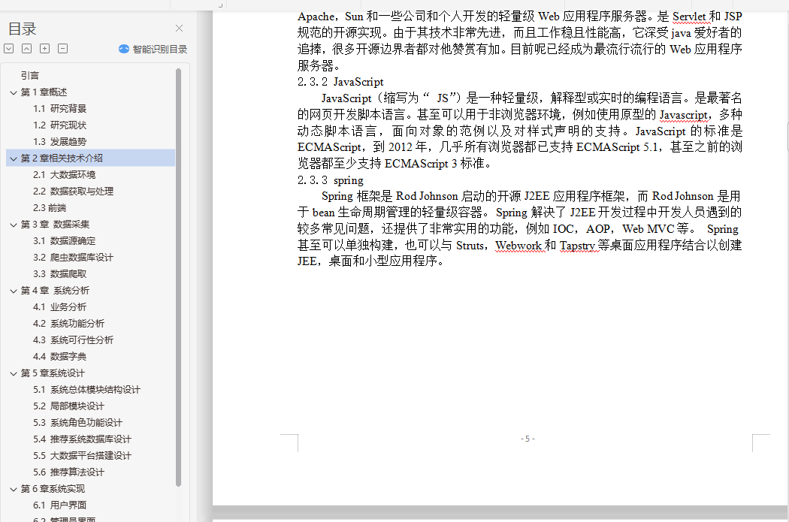Image resolution: width=789 pixels, height=522 pixels.
Task: Navigate to 4.4 数据字典
Action: tap(60, 357)
